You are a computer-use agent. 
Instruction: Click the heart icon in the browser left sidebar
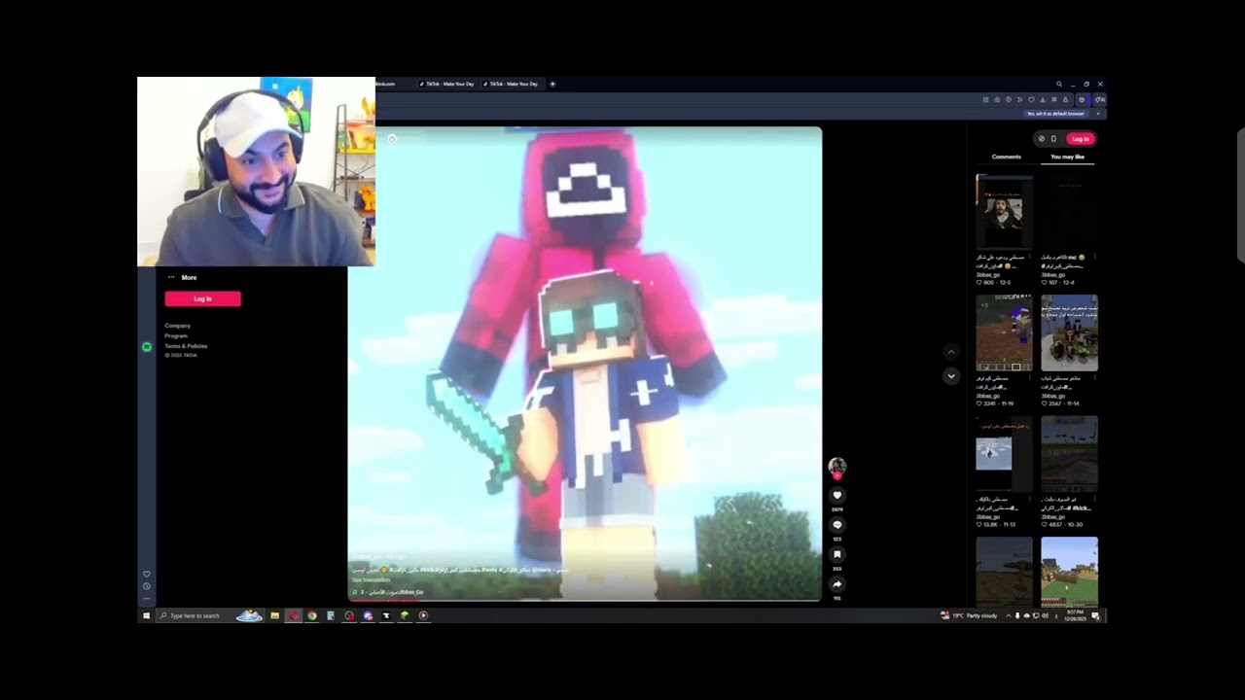tap(147, 574)
